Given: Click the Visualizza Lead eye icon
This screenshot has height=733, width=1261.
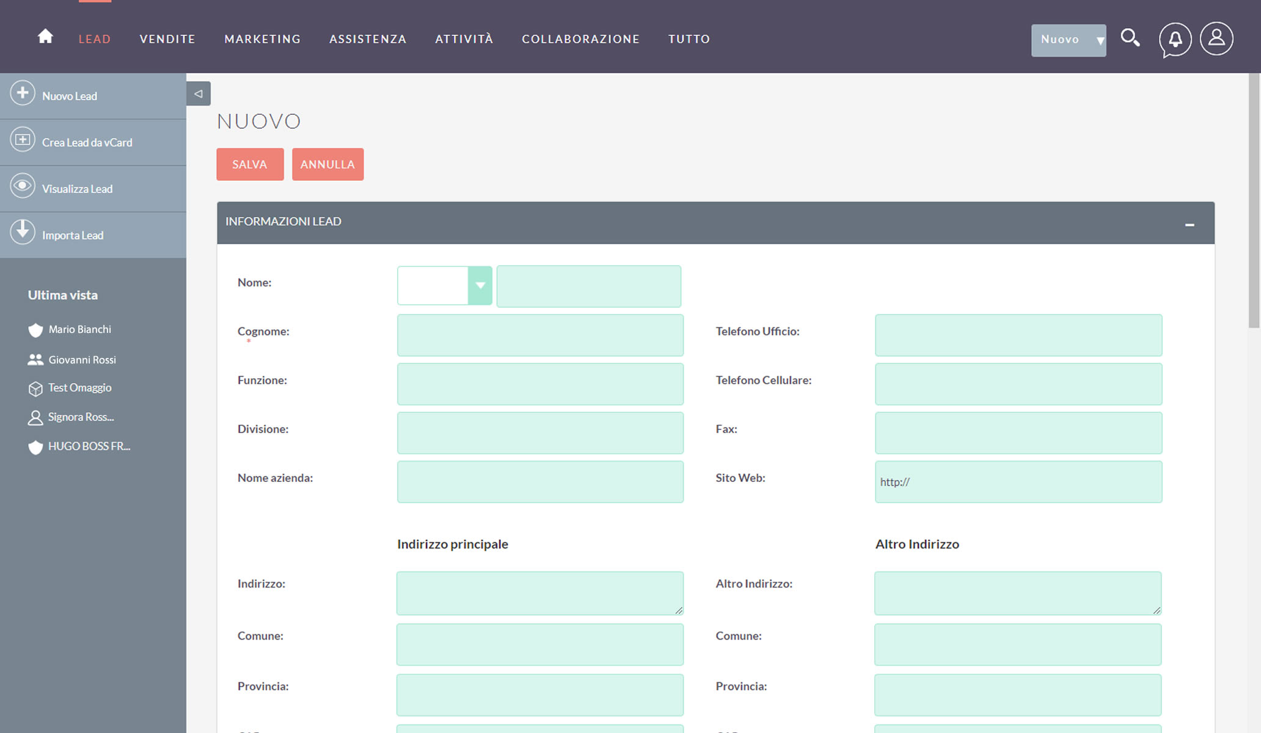Looking at the screenshot, I should coord(23,186).
